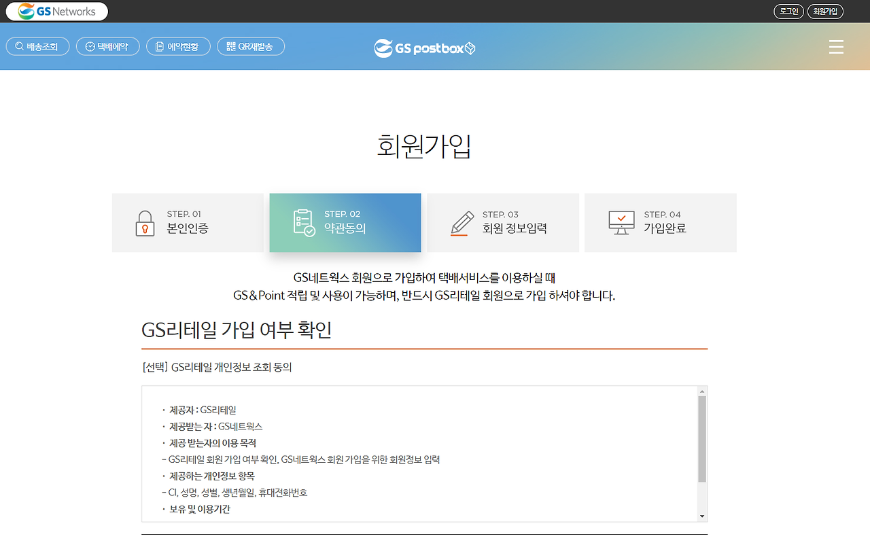Click the document icon in 예약현황

point(160,47)
